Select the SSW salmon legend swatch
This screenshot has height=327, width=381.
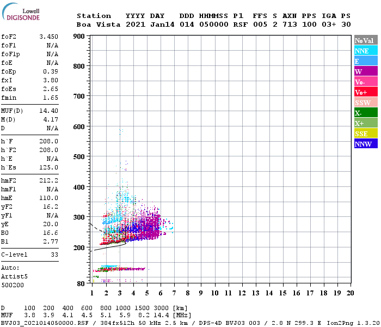point(366,102)
